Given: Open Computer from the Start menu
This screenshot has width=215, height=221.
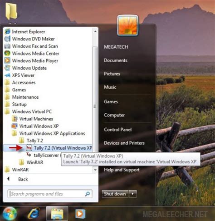Looking at the screenshot, I should [x=114, y=115].
